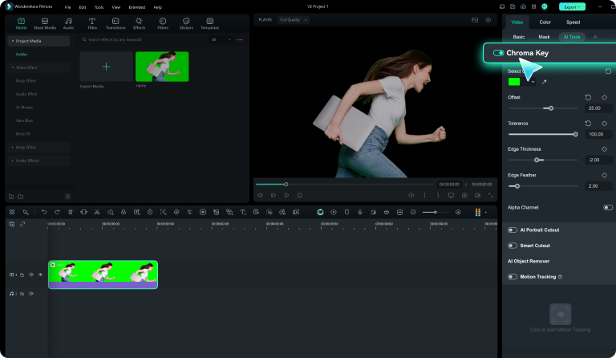
Task: Select the color picker eyedropper tool
Action: 544,81
